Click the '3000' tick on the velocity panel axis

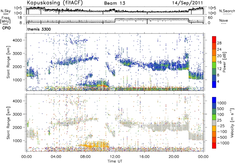coord(17,114)
